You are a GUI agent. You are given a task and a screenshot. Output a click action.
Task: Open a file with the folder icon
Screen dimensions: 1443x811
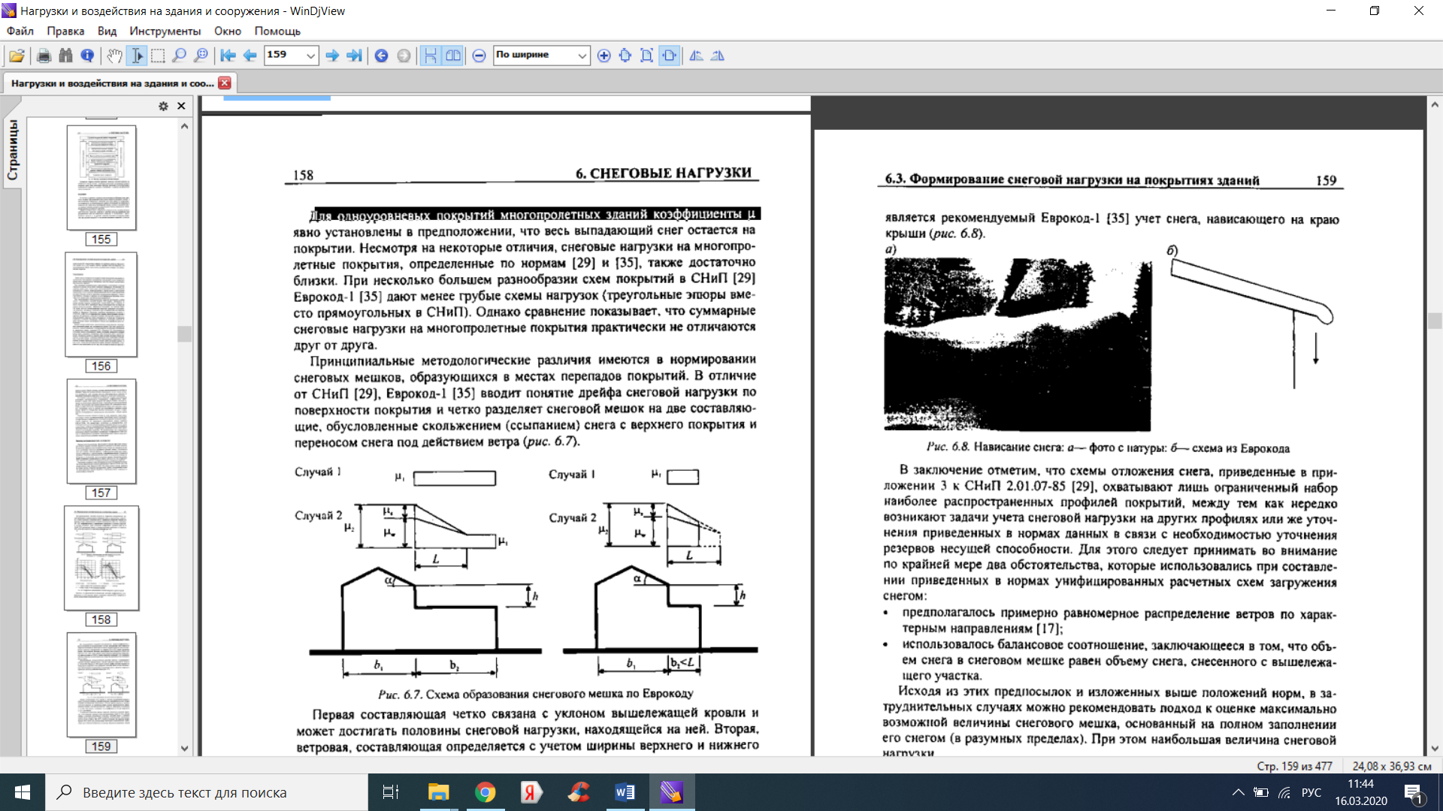point(17,56)
